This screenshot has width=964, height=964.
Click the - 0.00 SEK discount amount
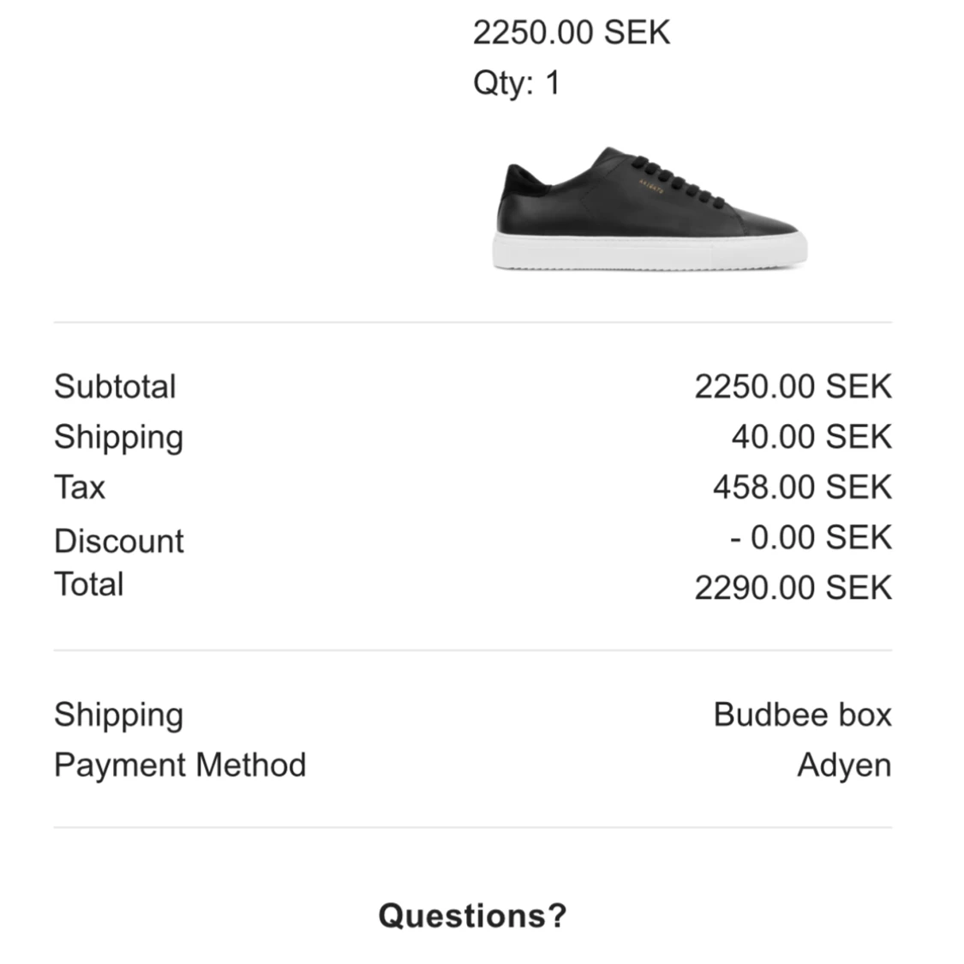tap(811, 537)
